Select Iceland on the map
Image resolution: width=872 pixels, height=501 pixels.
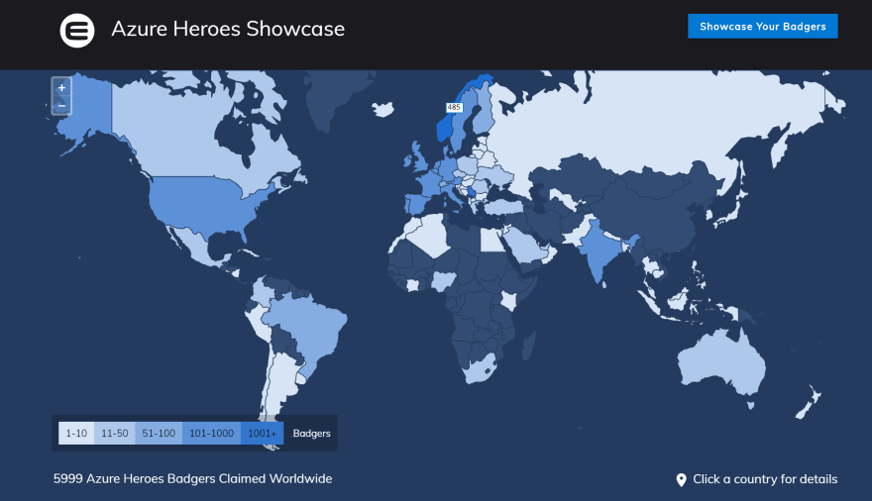[x=382, y=109]
